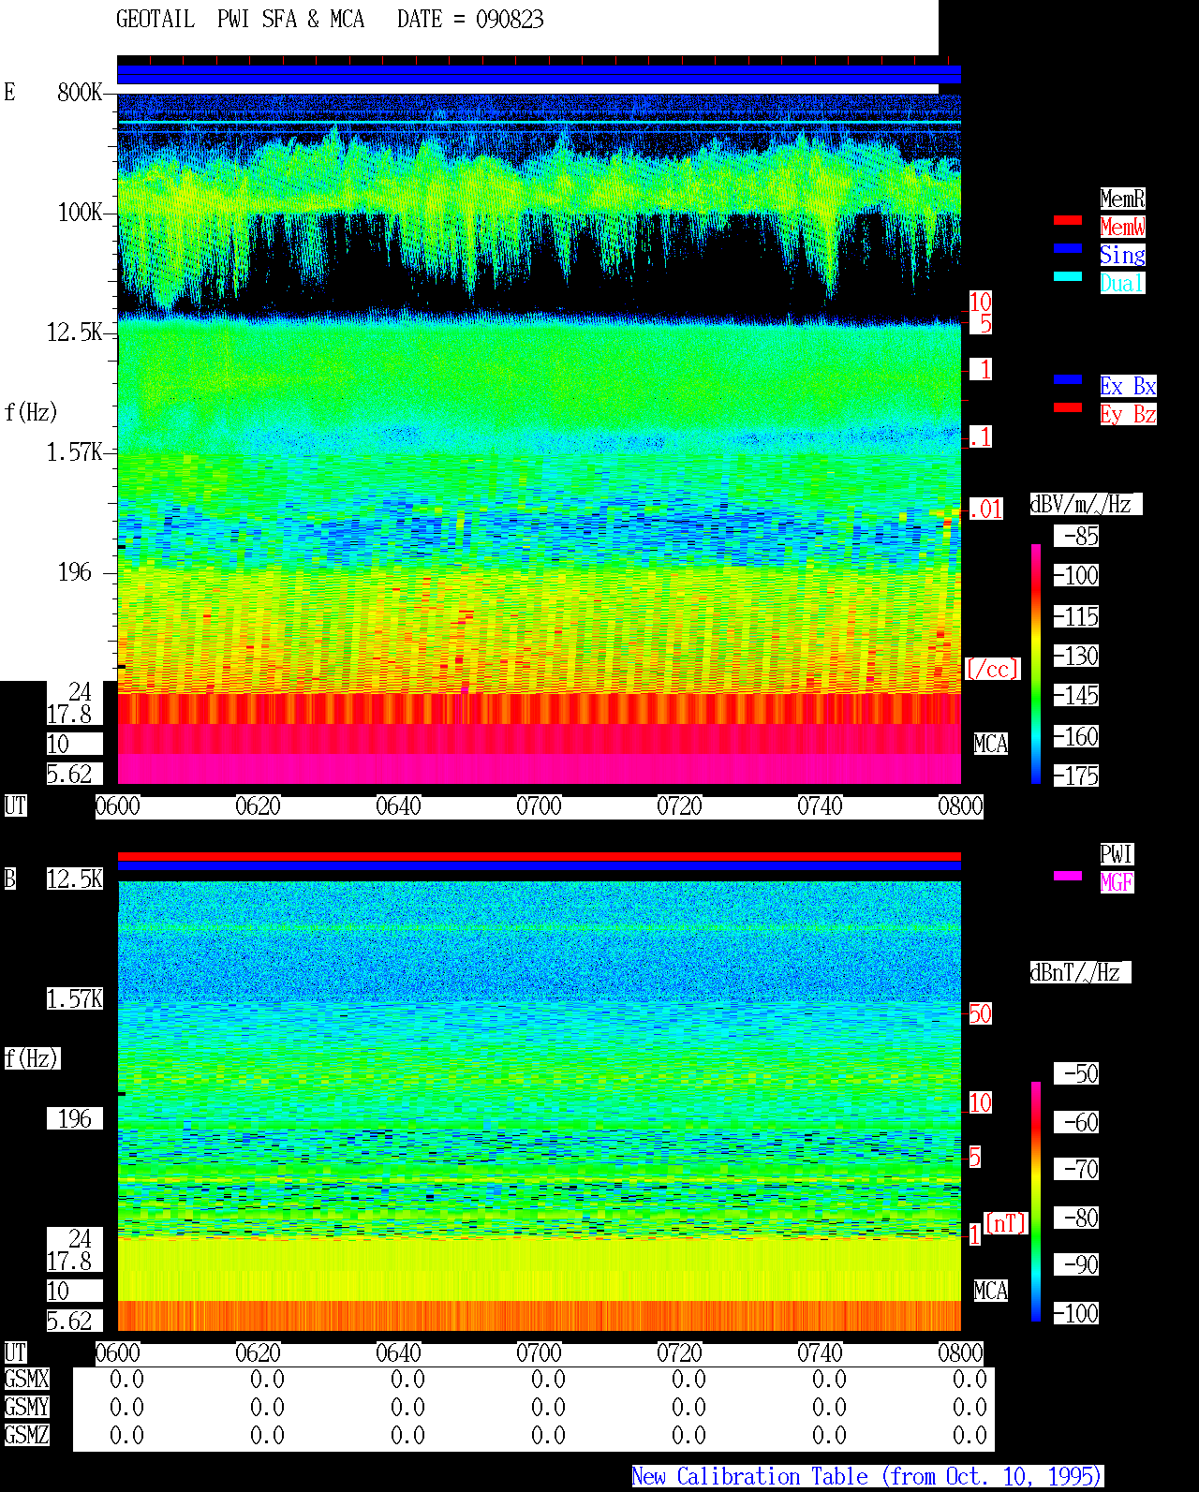The image size is (1199, 1492).
Task: Click the MCA label beside the E panel
Action: tap(991, 744)
